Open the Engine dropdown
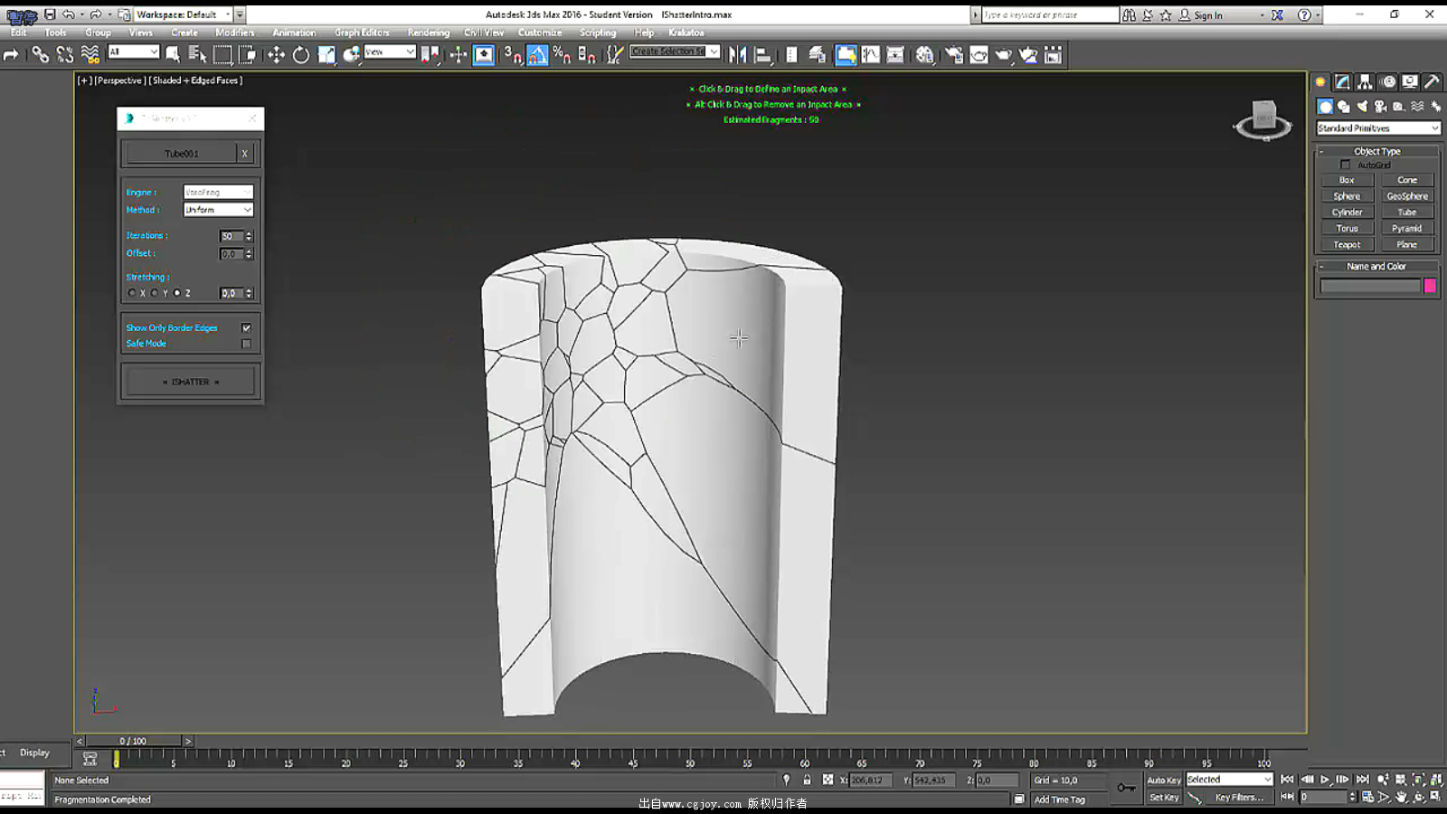This screenshot has height=814, width=1447. click(218, 192)
